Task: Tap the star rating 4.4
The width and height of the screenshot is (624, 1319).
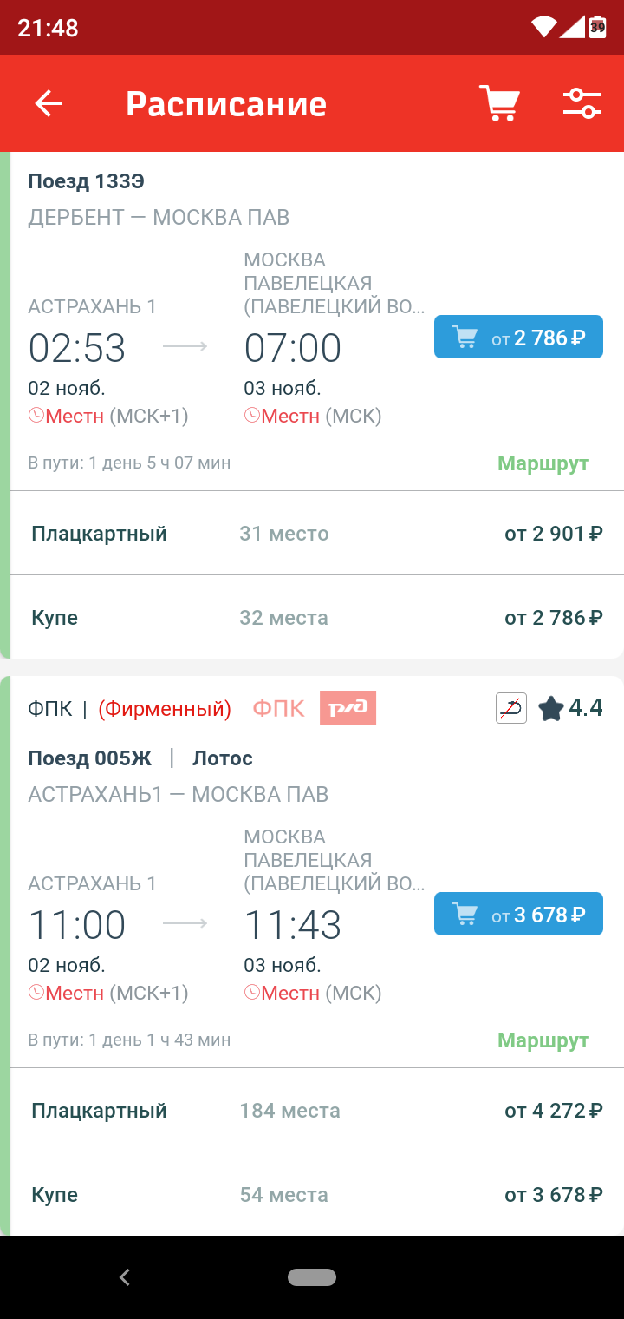Action: 570,708
